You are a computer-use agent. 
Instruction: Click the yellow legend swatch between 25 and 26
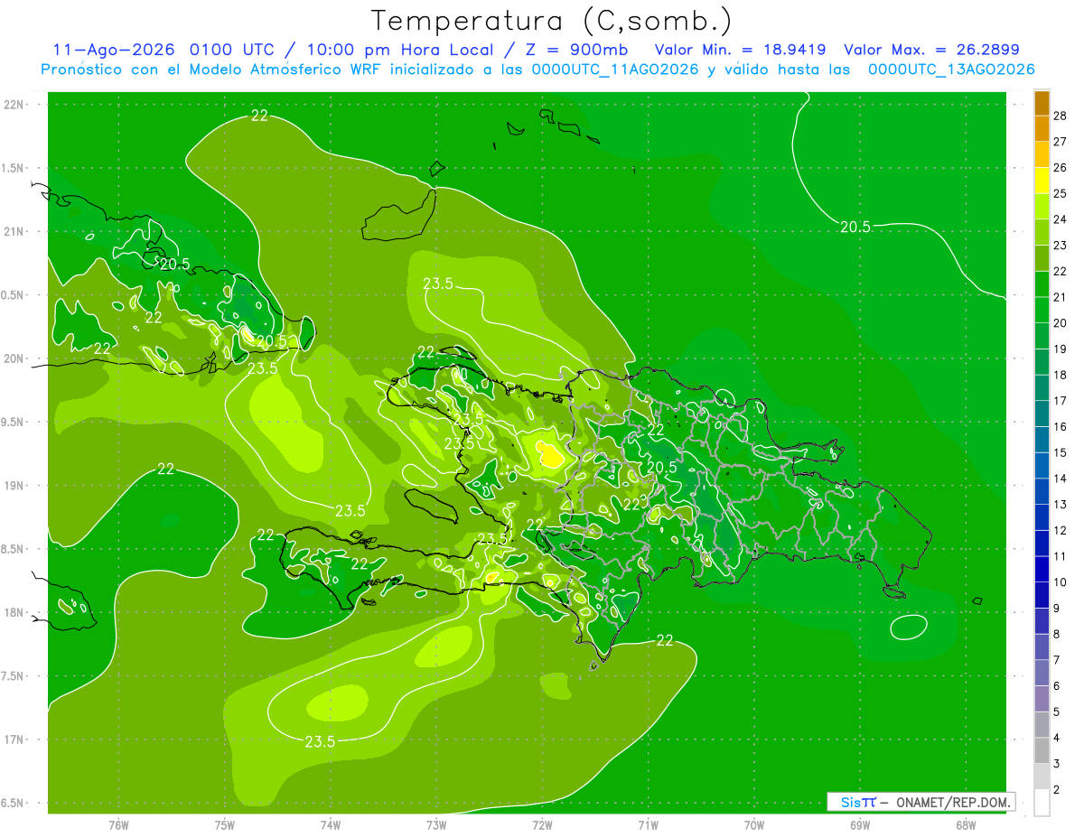1042,181
